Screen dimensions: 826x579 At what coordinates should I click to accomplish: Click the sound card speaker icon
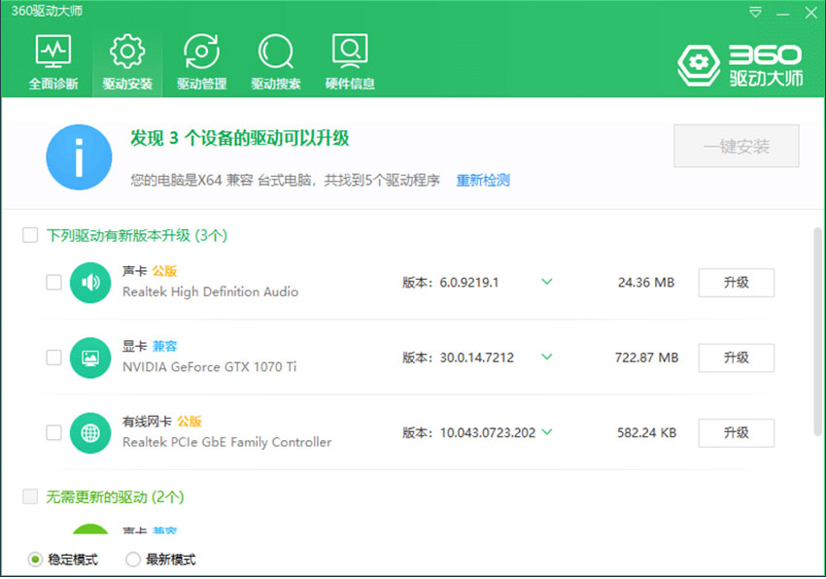pyautogui.click(x=90, y=283)
